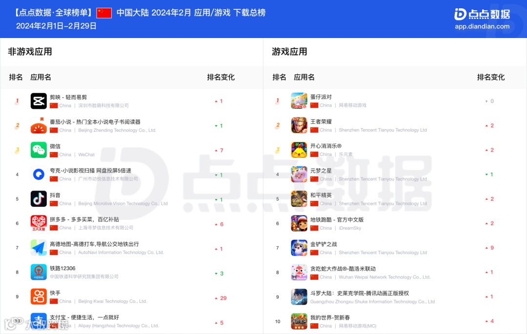
Task: Click Wuhan Weipai Network Technology publisher text
Action: (385, 277)
